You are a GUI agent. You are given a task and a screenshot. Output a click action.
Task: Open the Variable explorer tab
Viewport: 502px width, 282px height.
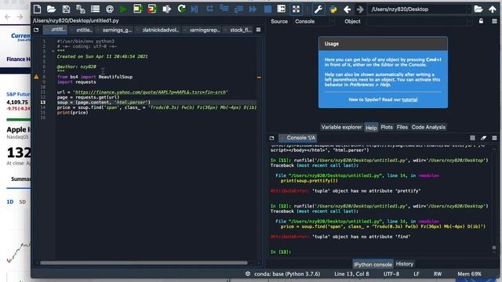click(341, 127)
